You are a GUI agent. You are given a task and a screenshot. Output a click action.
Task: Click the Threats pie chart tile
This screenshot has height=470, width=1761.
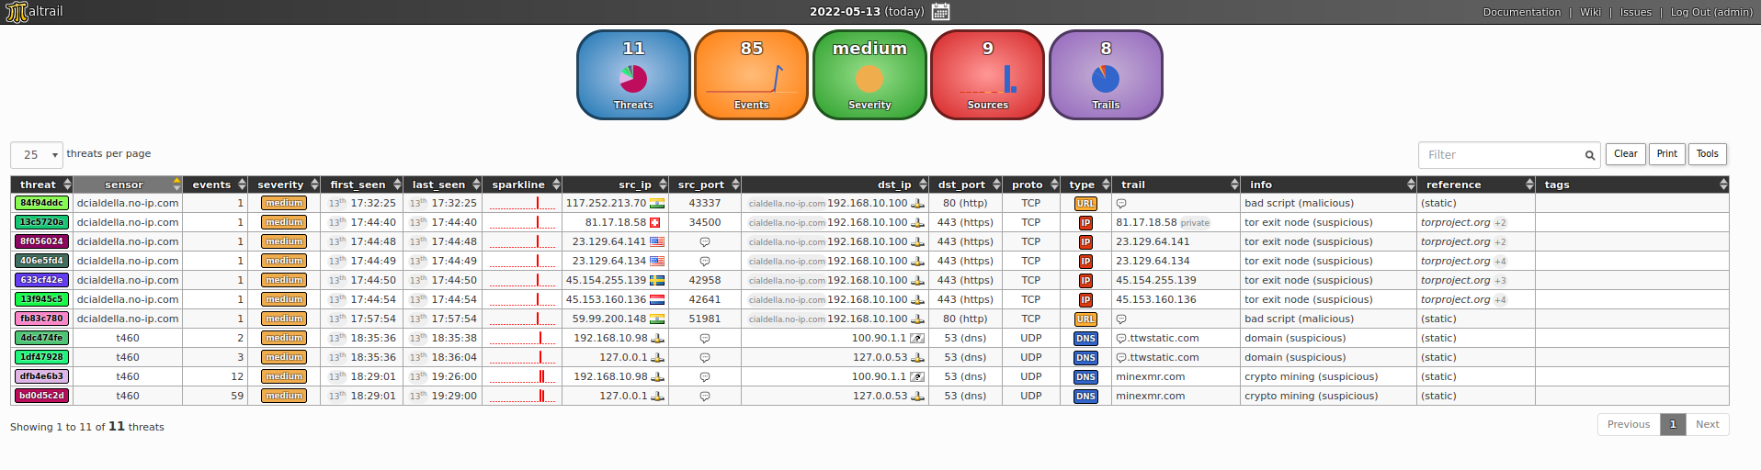(633, 75)
